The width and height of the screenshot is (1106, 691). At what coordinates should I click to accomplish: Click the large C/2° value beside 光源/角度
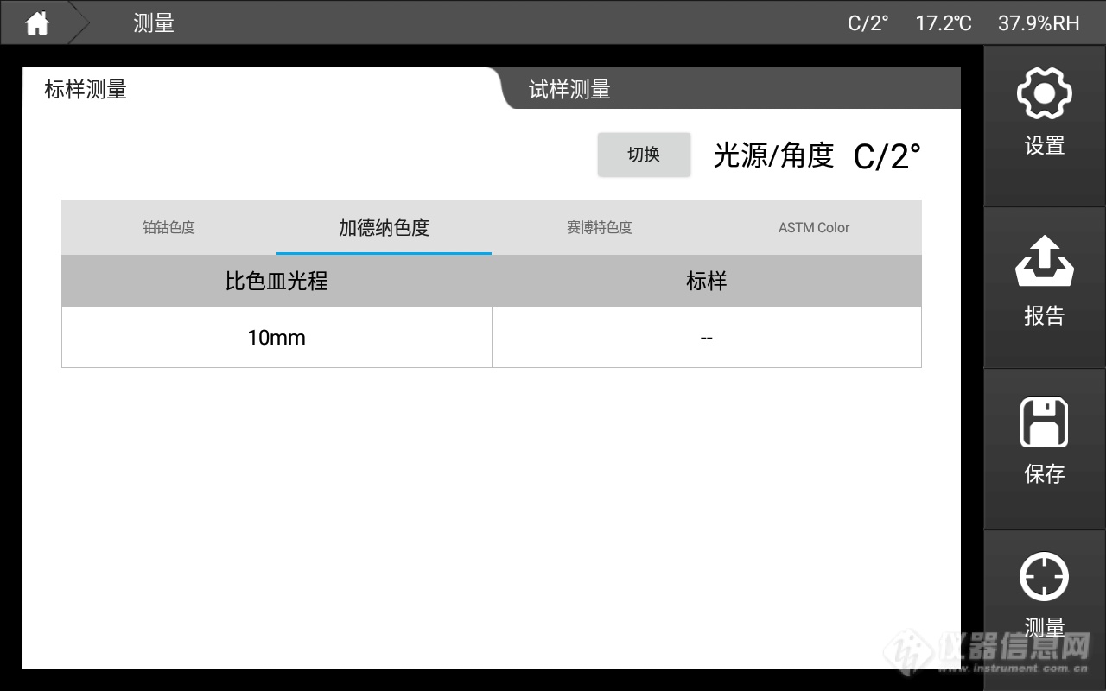point(887,156)
